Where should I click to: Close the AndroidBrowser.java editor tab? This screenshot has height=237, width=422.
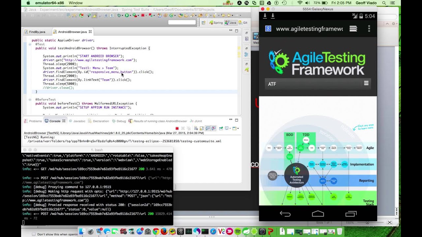[x=90, y=32]
